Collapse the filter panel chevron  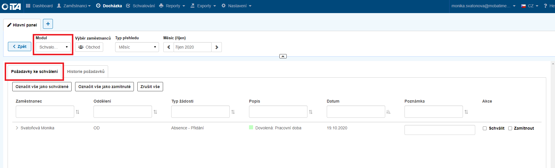coord(283,56)
